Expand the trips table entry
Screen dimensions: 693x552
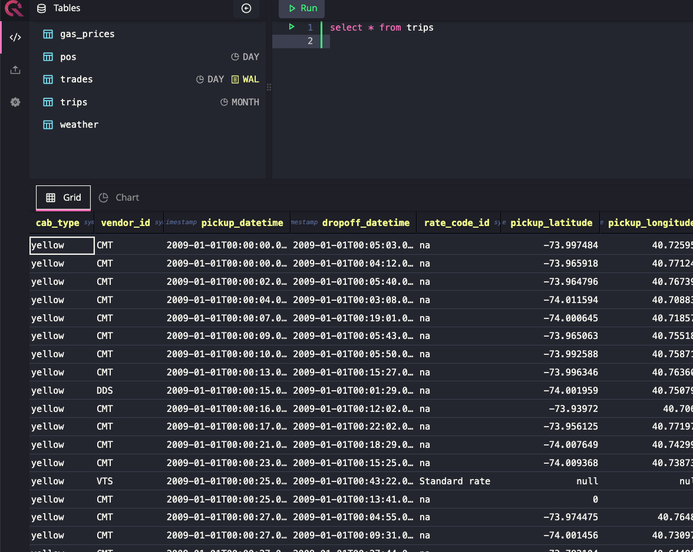coord(74,102)
